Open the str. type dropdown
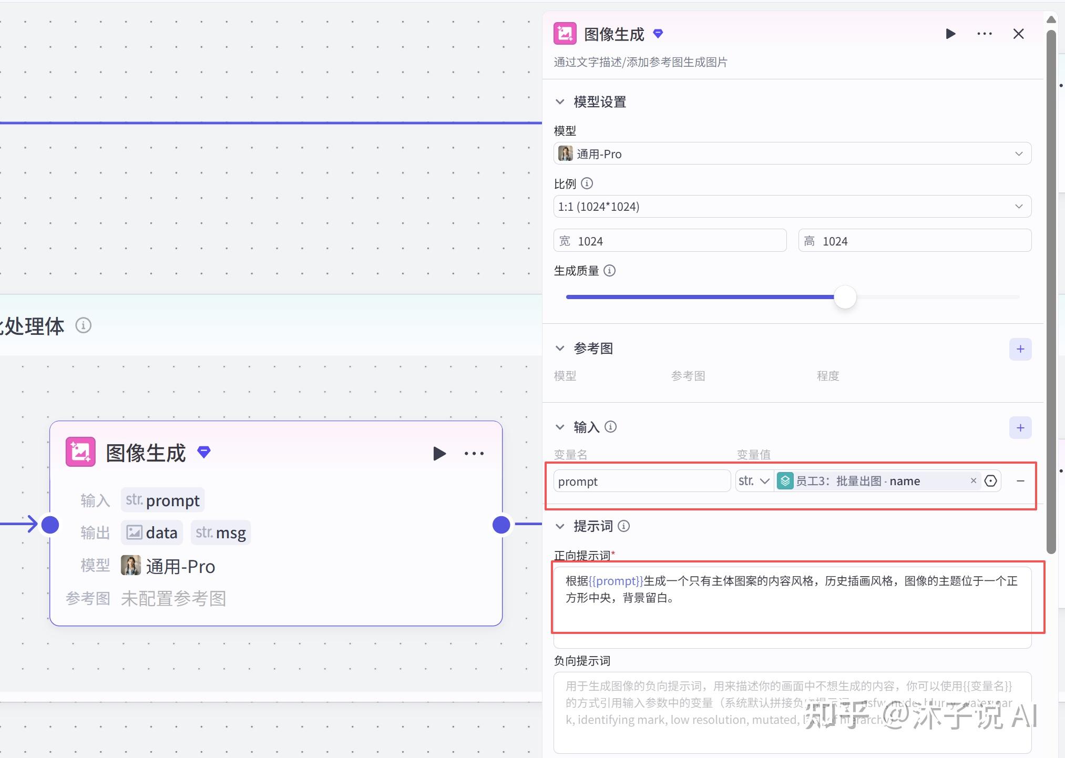 (x=754, y=481)
